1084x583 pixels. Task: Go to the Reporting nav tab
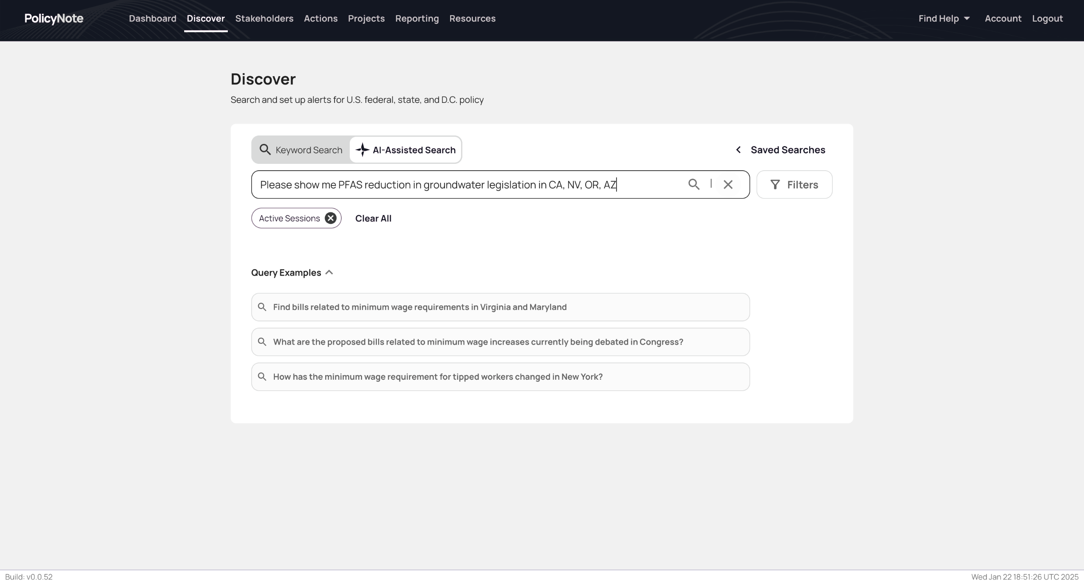click(417, 19)
